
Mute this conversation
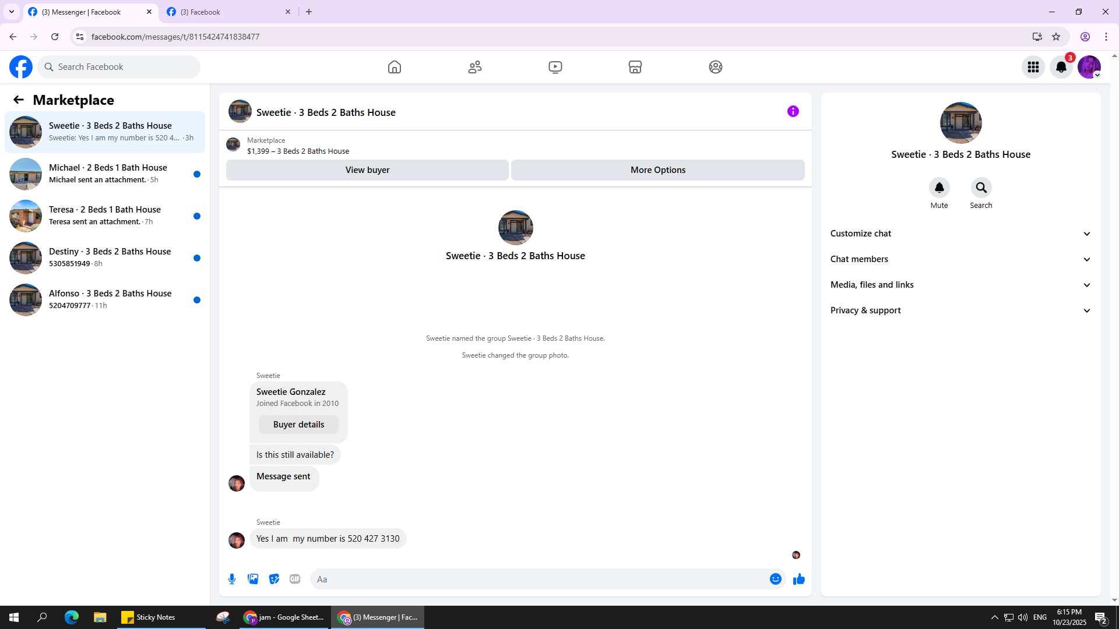[x=939, y=188]
